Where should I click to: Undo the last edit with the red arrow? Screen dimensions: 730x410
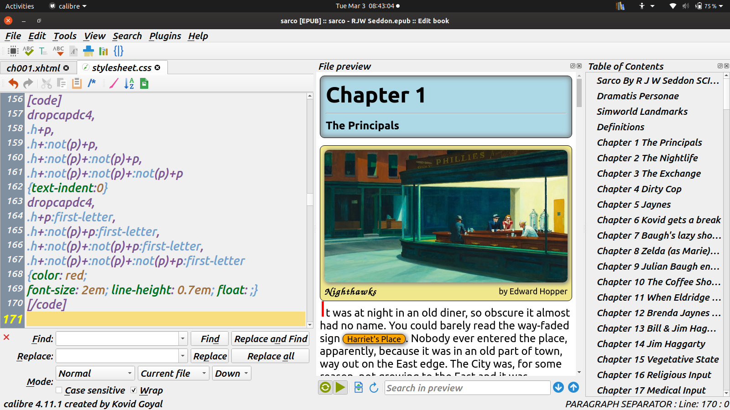pyautogui.click(x=13, y=83)
